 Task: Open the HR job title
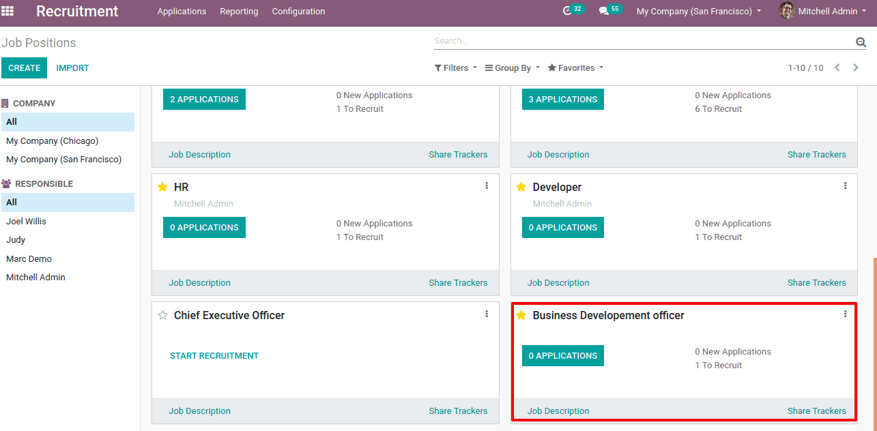(182, 187)
